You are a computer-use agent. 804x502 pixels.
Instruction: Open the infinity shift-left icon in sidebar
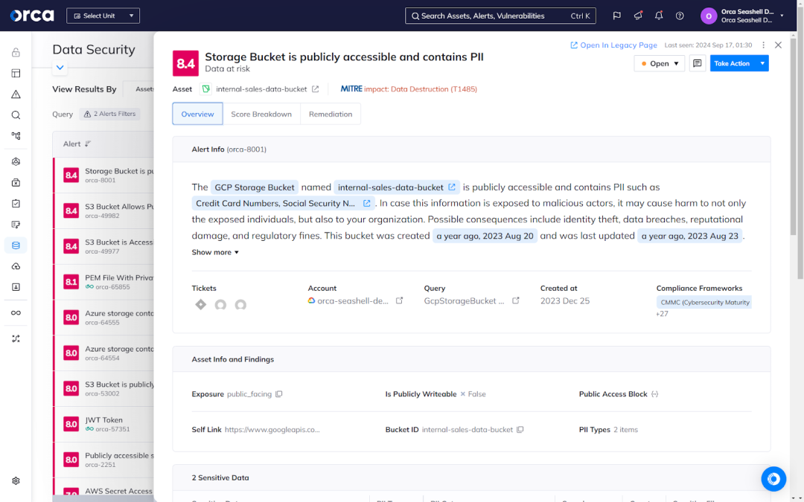click(x=16, y=313)
